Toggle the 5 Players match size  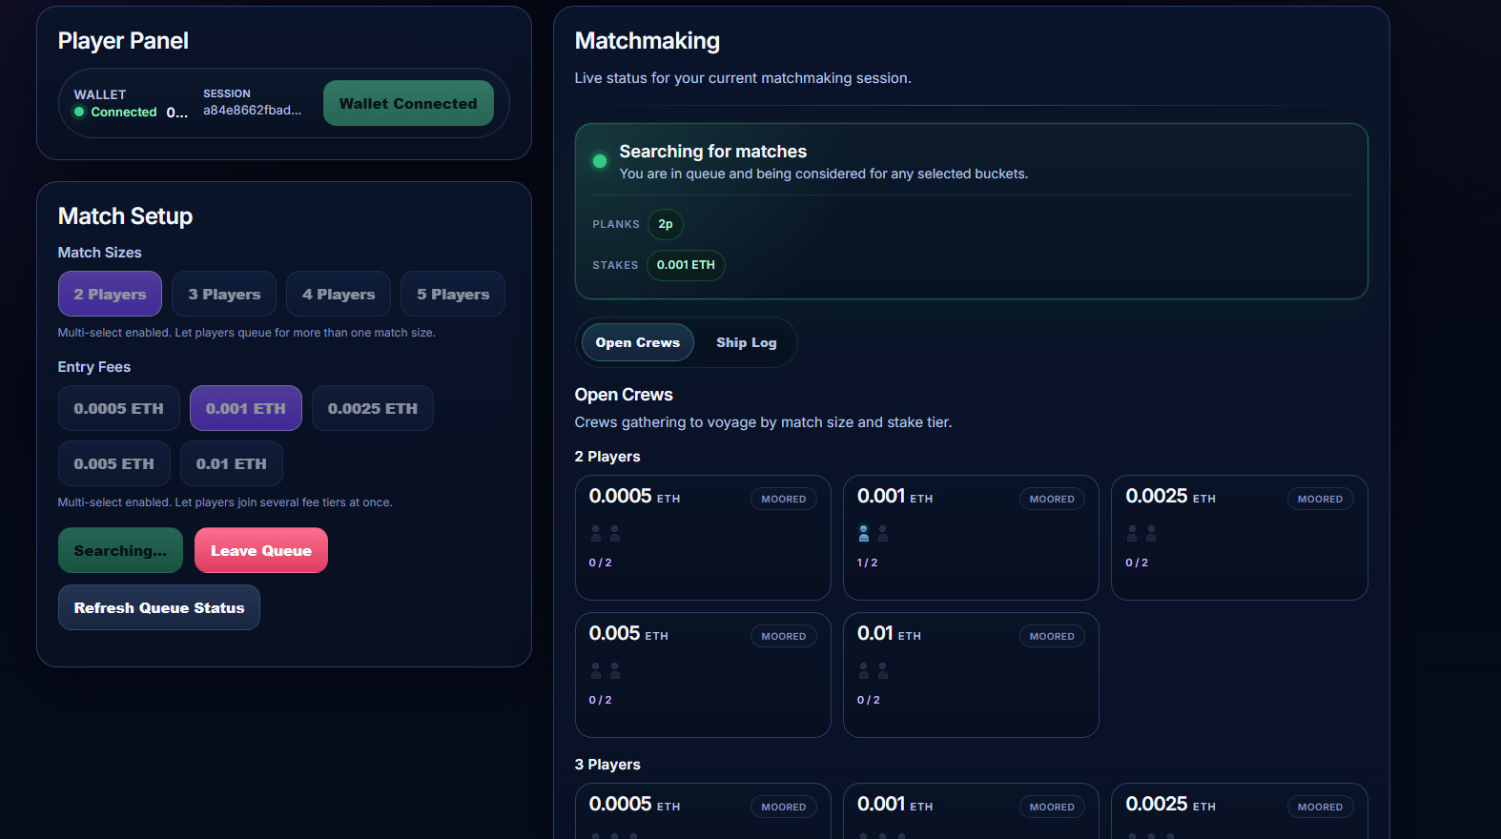pyautogui.click(x=453, y=294)
